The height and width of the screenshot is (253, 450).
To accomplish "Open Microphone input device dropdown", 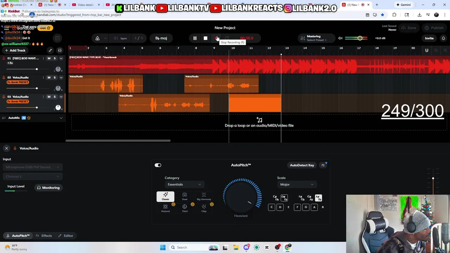I will pos(32,167).
